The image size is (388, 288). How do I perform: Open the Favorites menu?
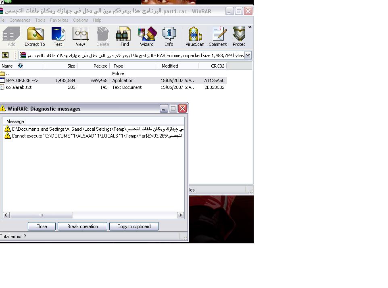59,20
